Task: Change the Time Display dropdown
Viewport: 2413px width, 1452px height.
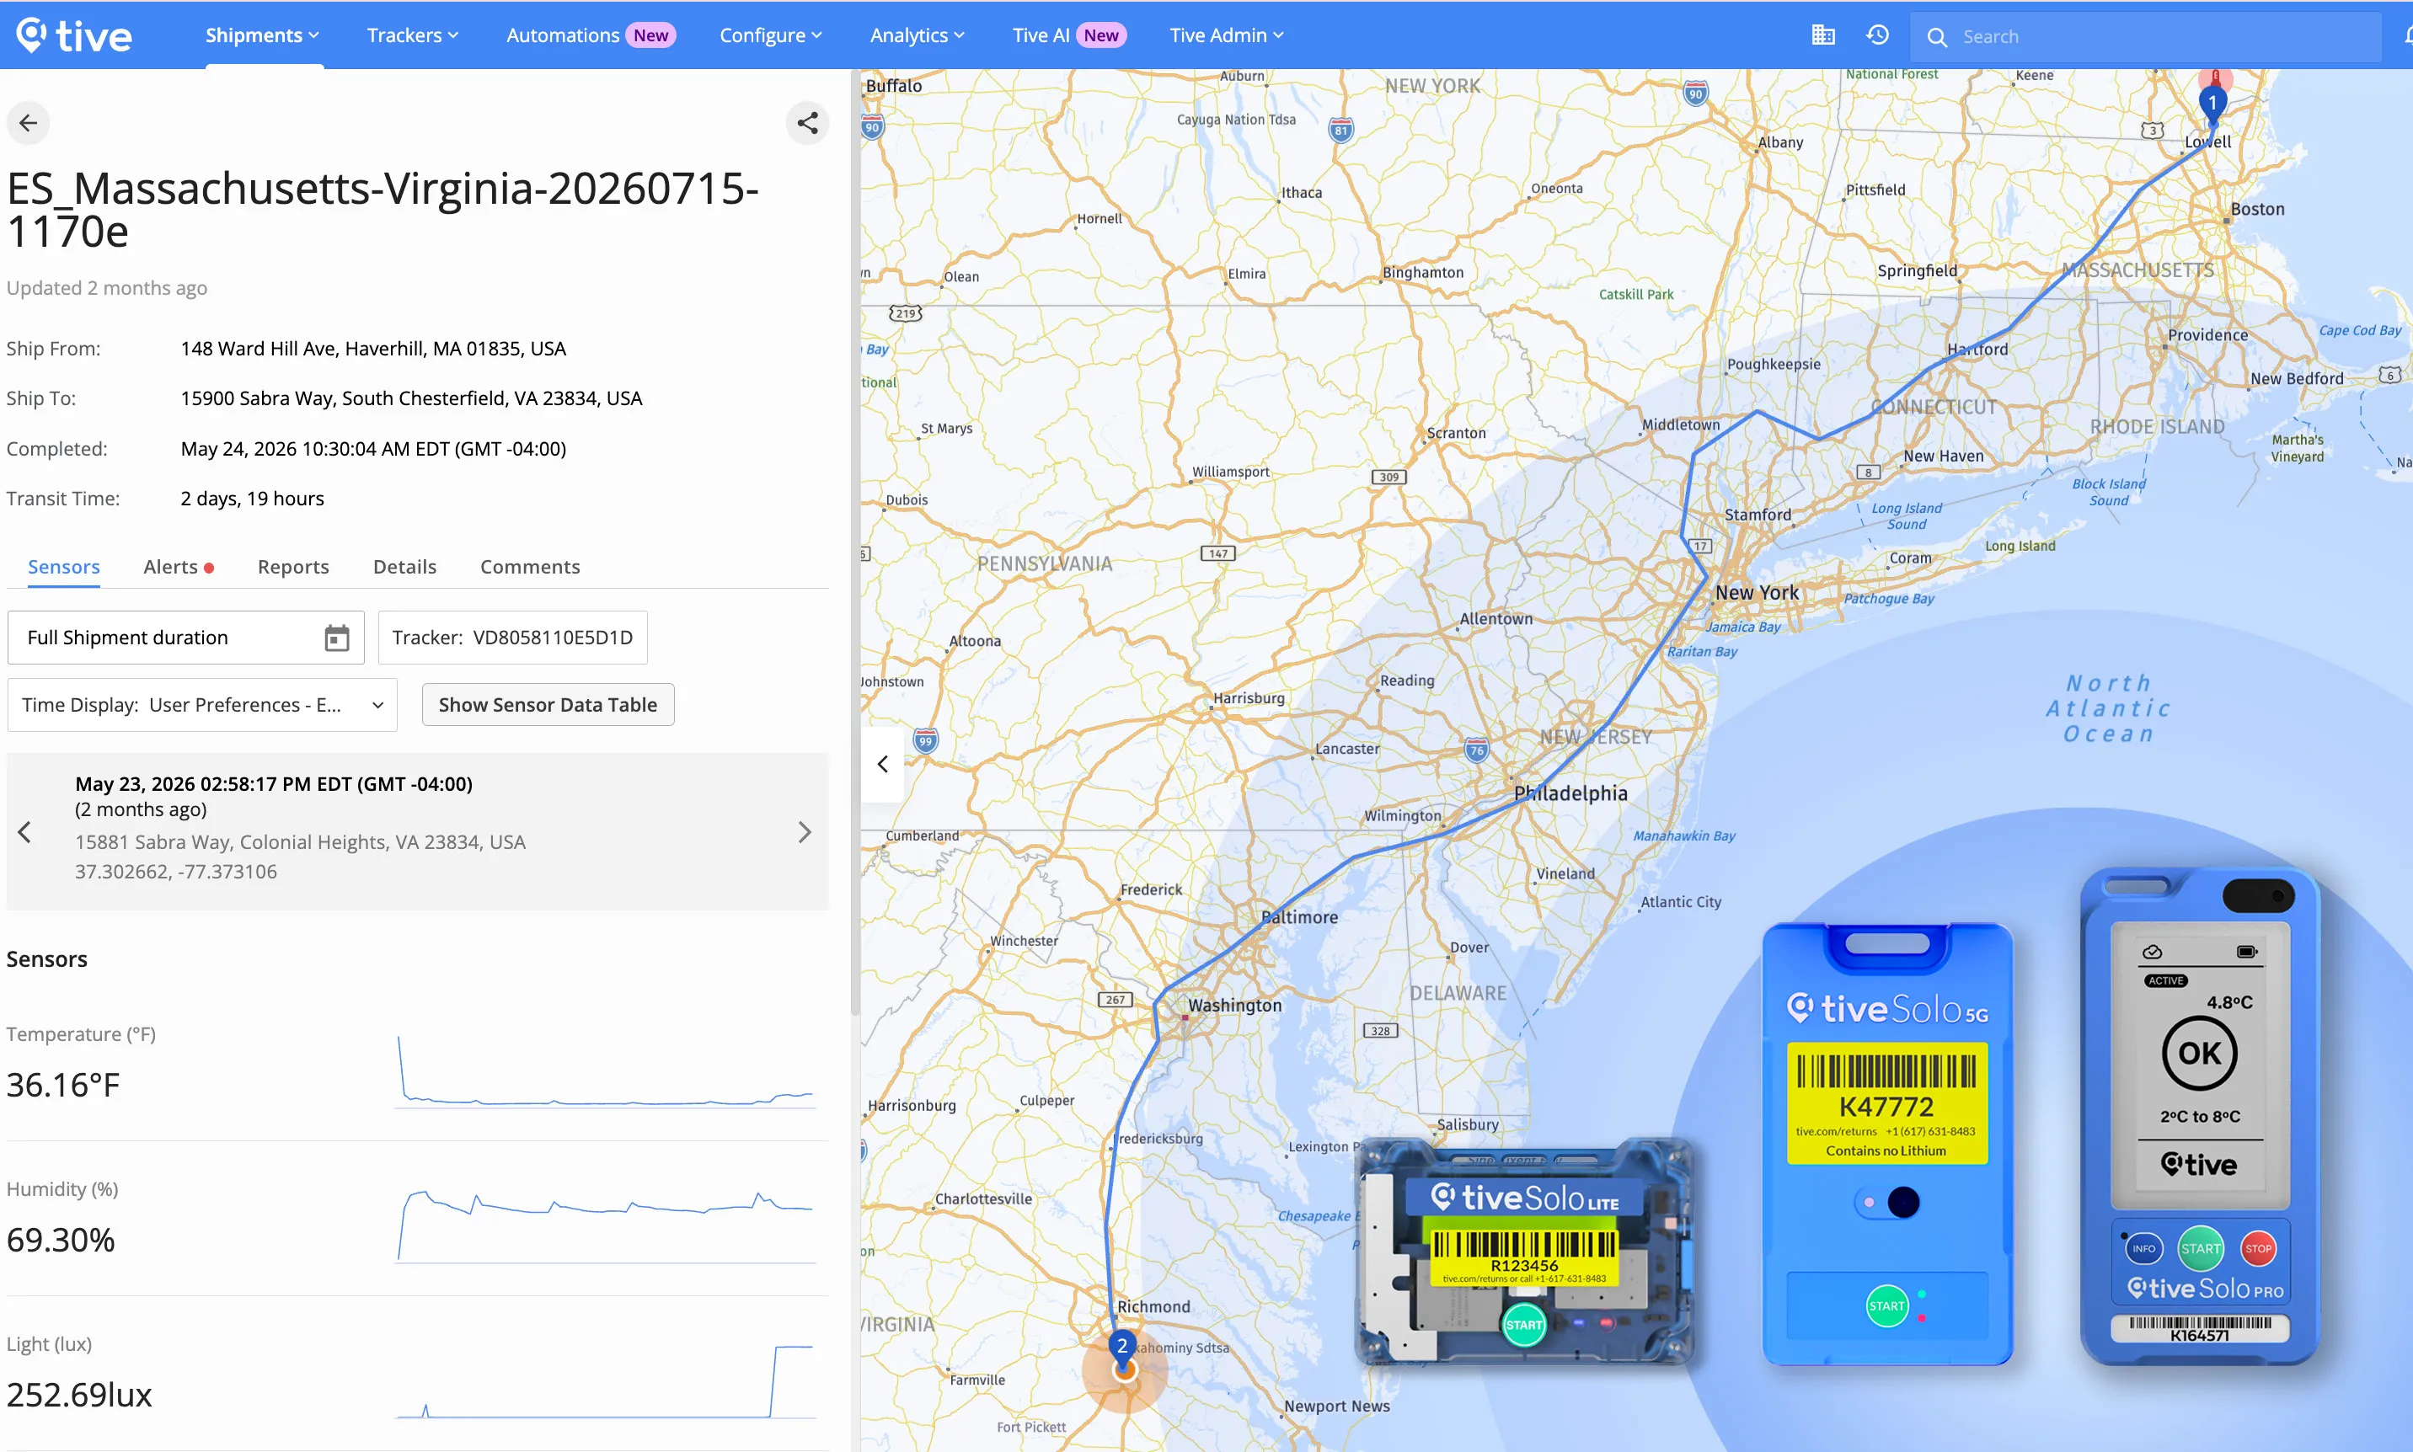Action: pos(202,706)
